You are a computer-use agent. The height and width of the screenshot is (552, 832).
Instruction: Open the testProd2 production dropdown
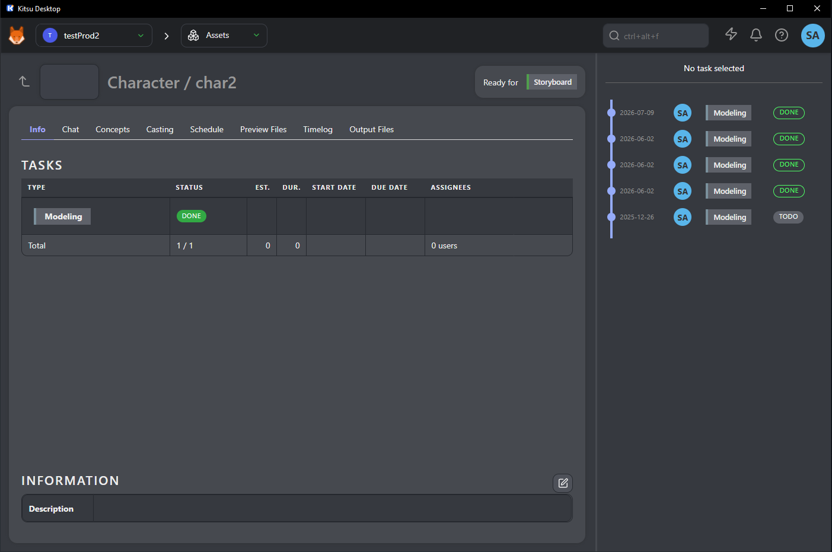pos(94,36)
